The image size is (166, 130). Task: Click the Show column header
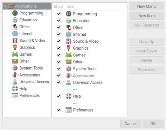58,6
